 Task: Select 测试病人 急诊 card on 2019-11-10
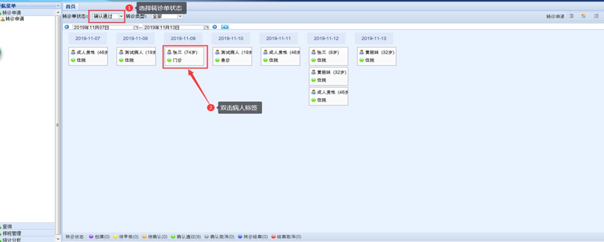pyautogui.click(x=232, y=56)
